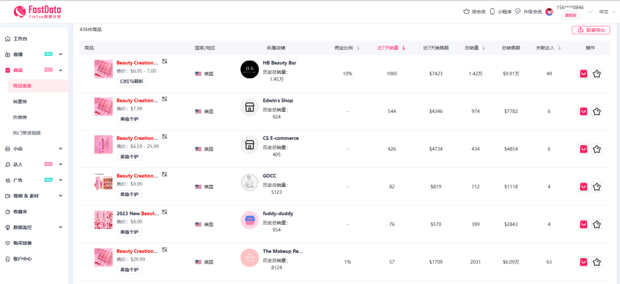Click the user avatar in header
Image resolution: width=620 pixels, height=284 pixels.
point(549,11)
